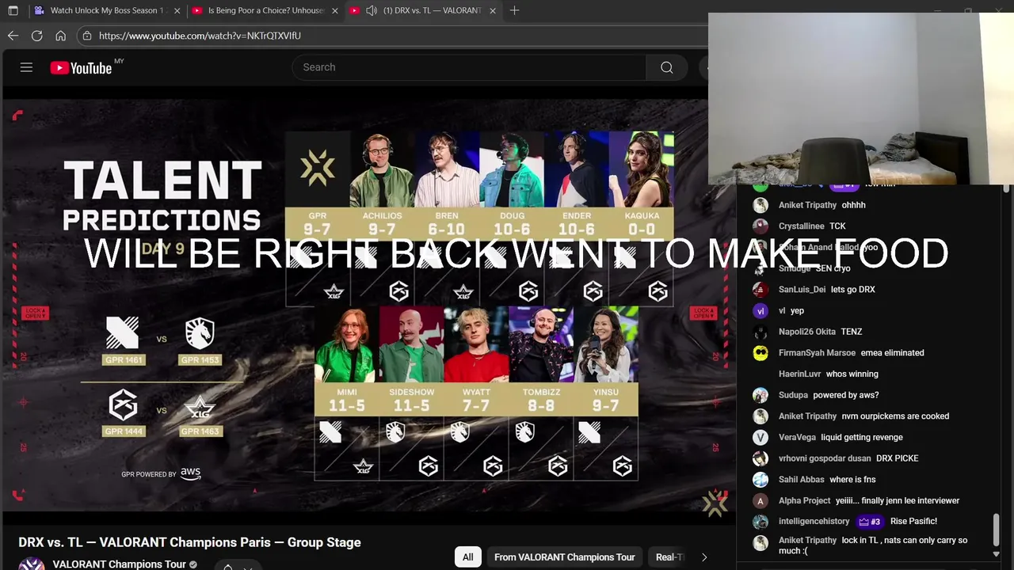This screenshot has width=1014, height=570.
Task: Click SanLuis_Dei's chat avatar
Action: [x=760, y=290]
